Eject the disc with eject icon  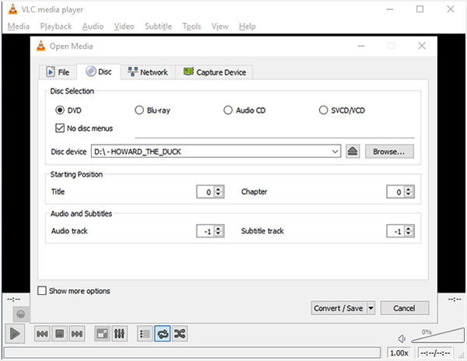click(x=353, y=152)
